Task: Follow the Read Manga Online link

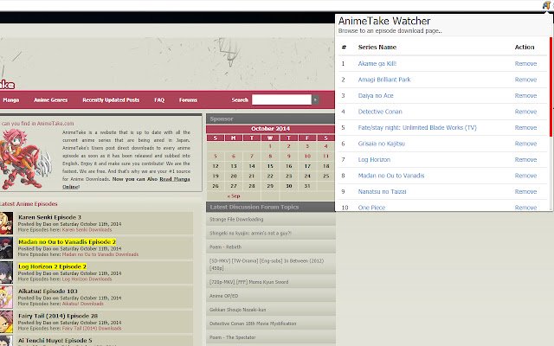Action: pos(126,183)
